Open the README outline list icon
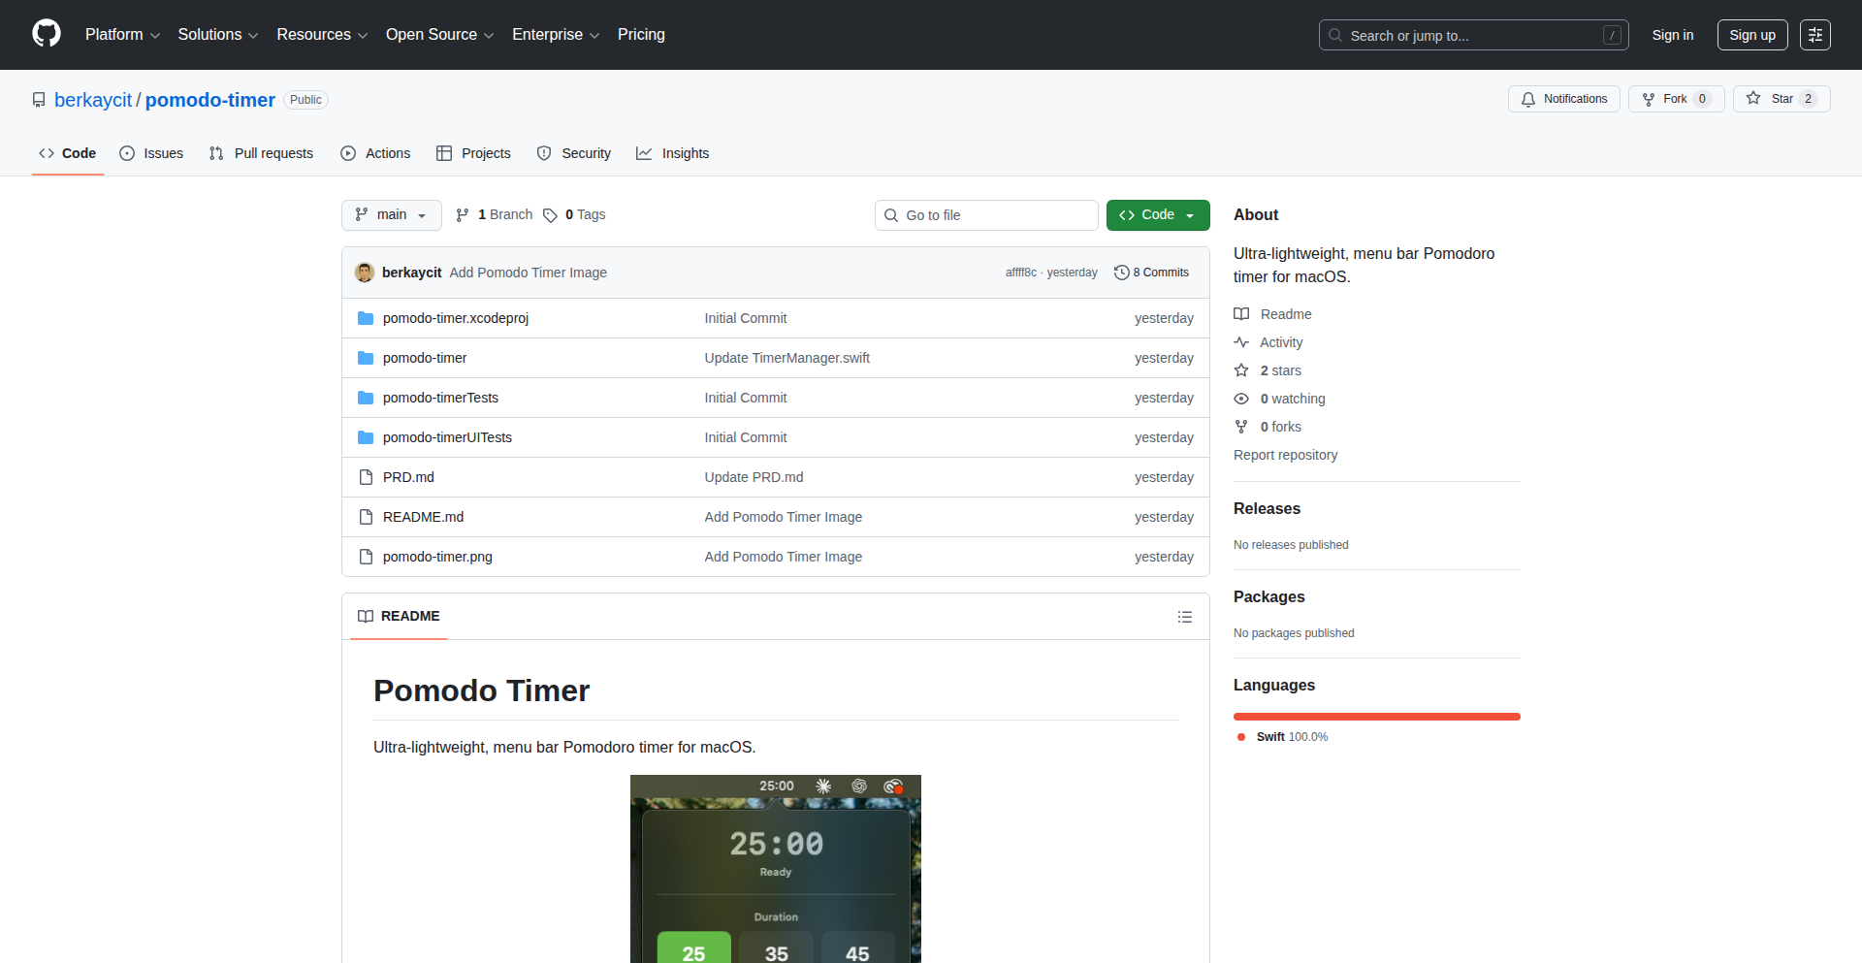1862x963 pixels. tap(1185, 617)
